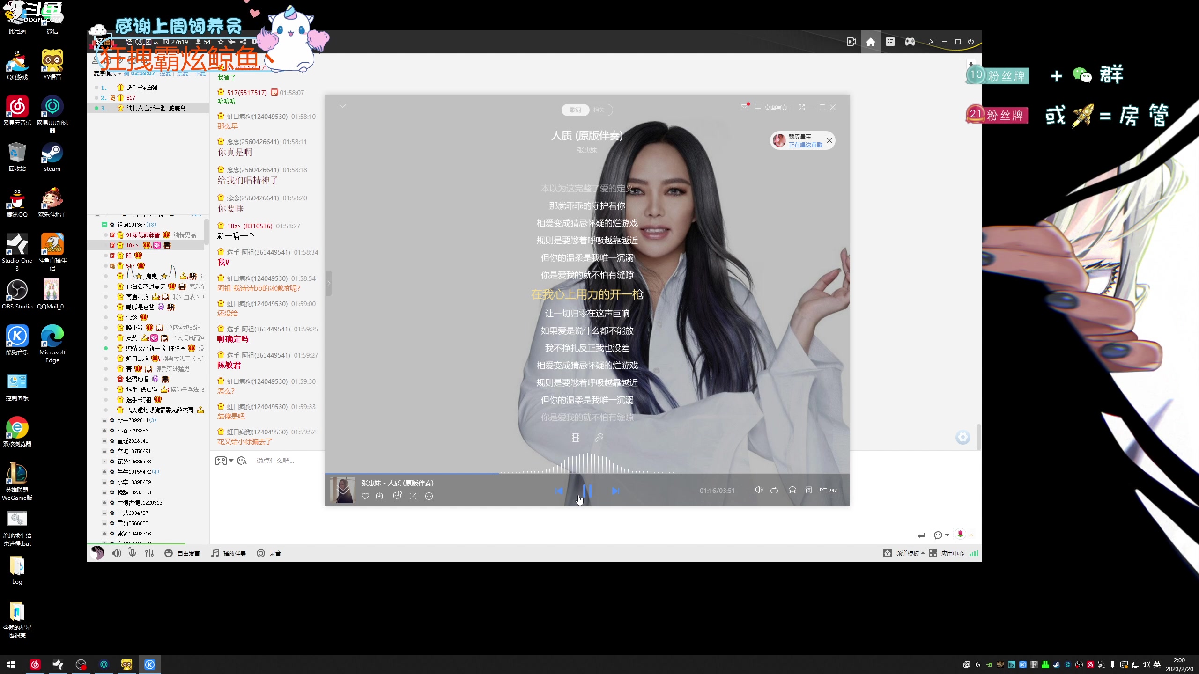Click the 正在唱这首歌 link
Viewport: 1199px width, 674px height.
806,145
